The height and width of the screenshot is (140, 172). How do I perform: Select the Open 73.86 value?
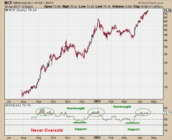point(52,6)
